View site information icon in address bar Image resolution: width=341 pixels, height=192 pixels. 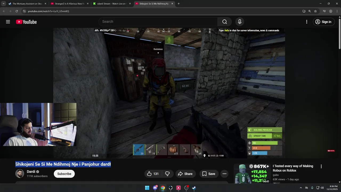click(24, 11)
